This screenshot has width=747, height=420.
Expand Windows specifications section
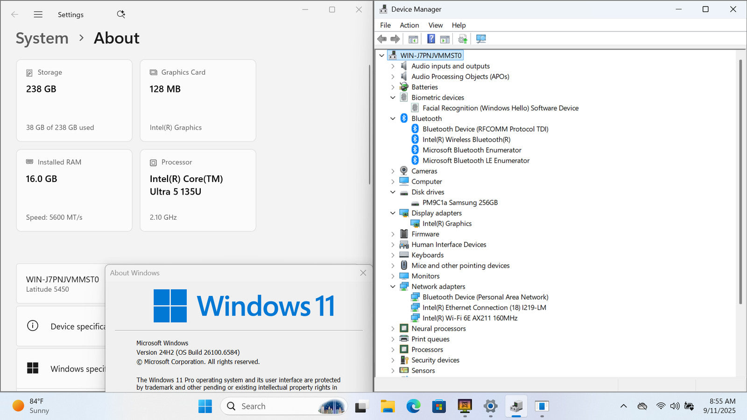pyautogui.click(x=61, y=369)
